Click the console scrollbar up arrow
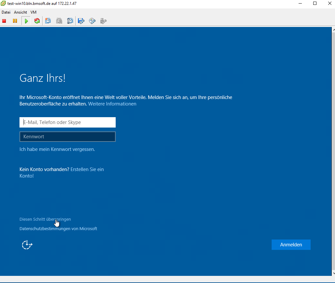This screenshot has height=283, width=335. point(333,30)
